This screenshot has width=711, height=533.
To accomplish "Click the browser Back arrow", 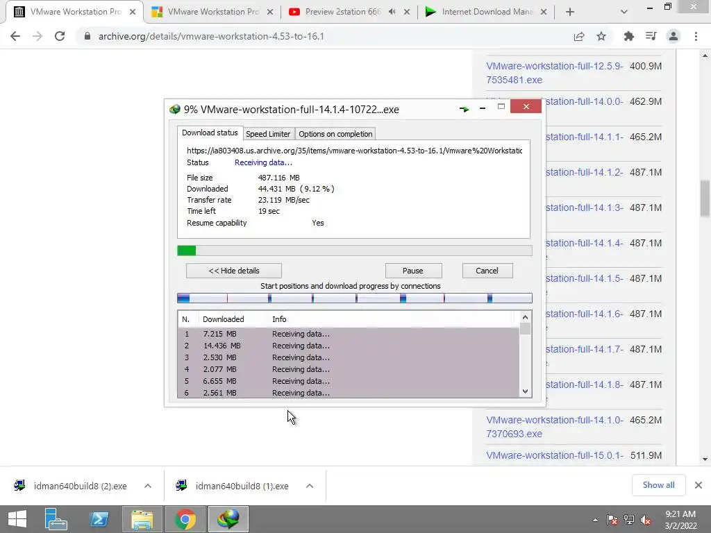I will click(15, 36).
